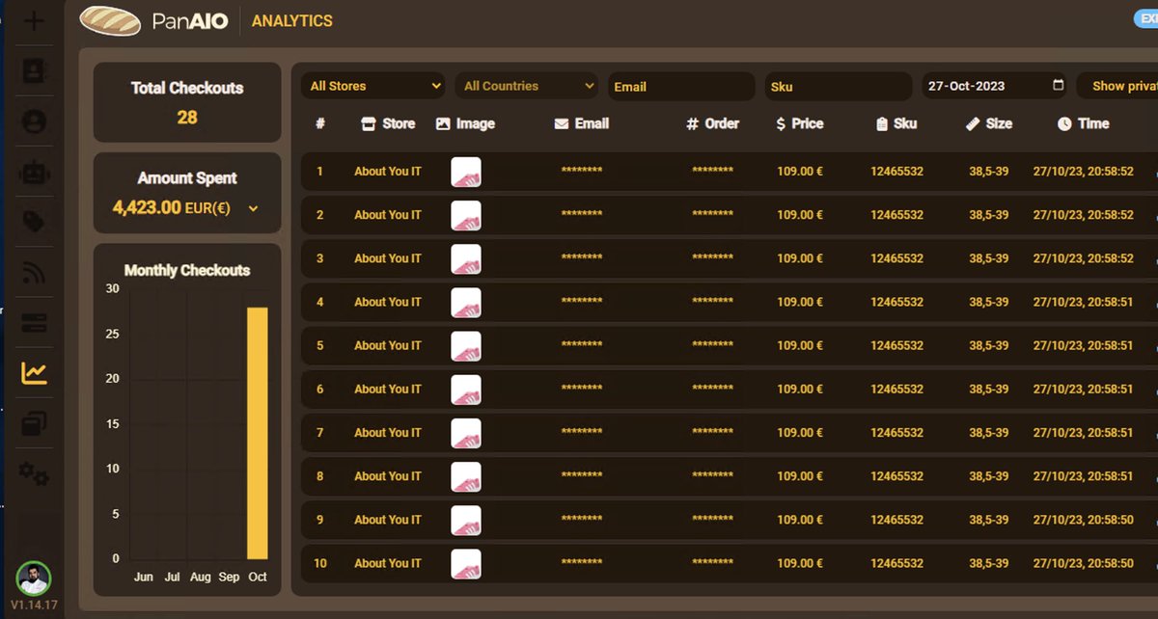Screen dimensions: 1158x619
Task: Click the Total Checkouts value 28
Action: (187, 117)
